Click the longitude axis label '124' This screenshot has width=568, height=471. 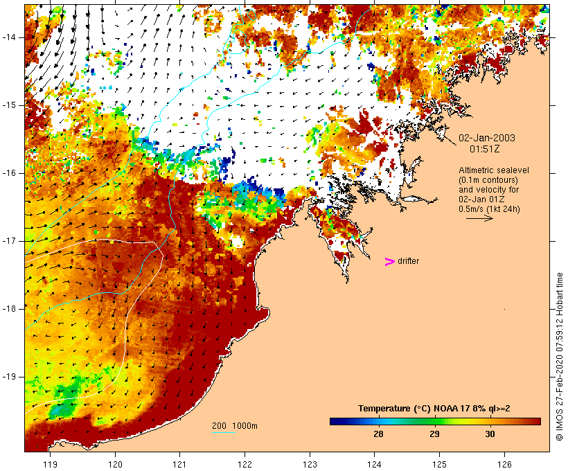point(375,464)
